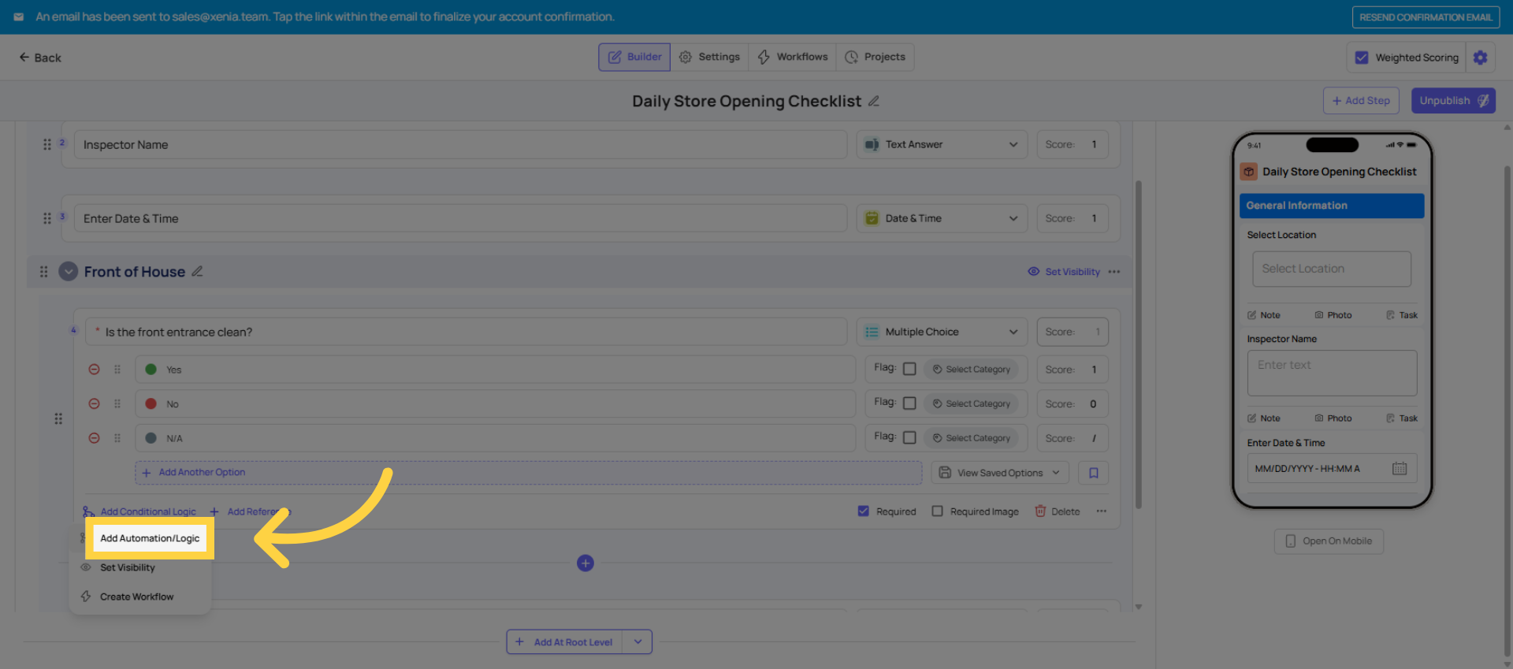
Task: Open the question's more options ellipsis
Action: 1102,511
